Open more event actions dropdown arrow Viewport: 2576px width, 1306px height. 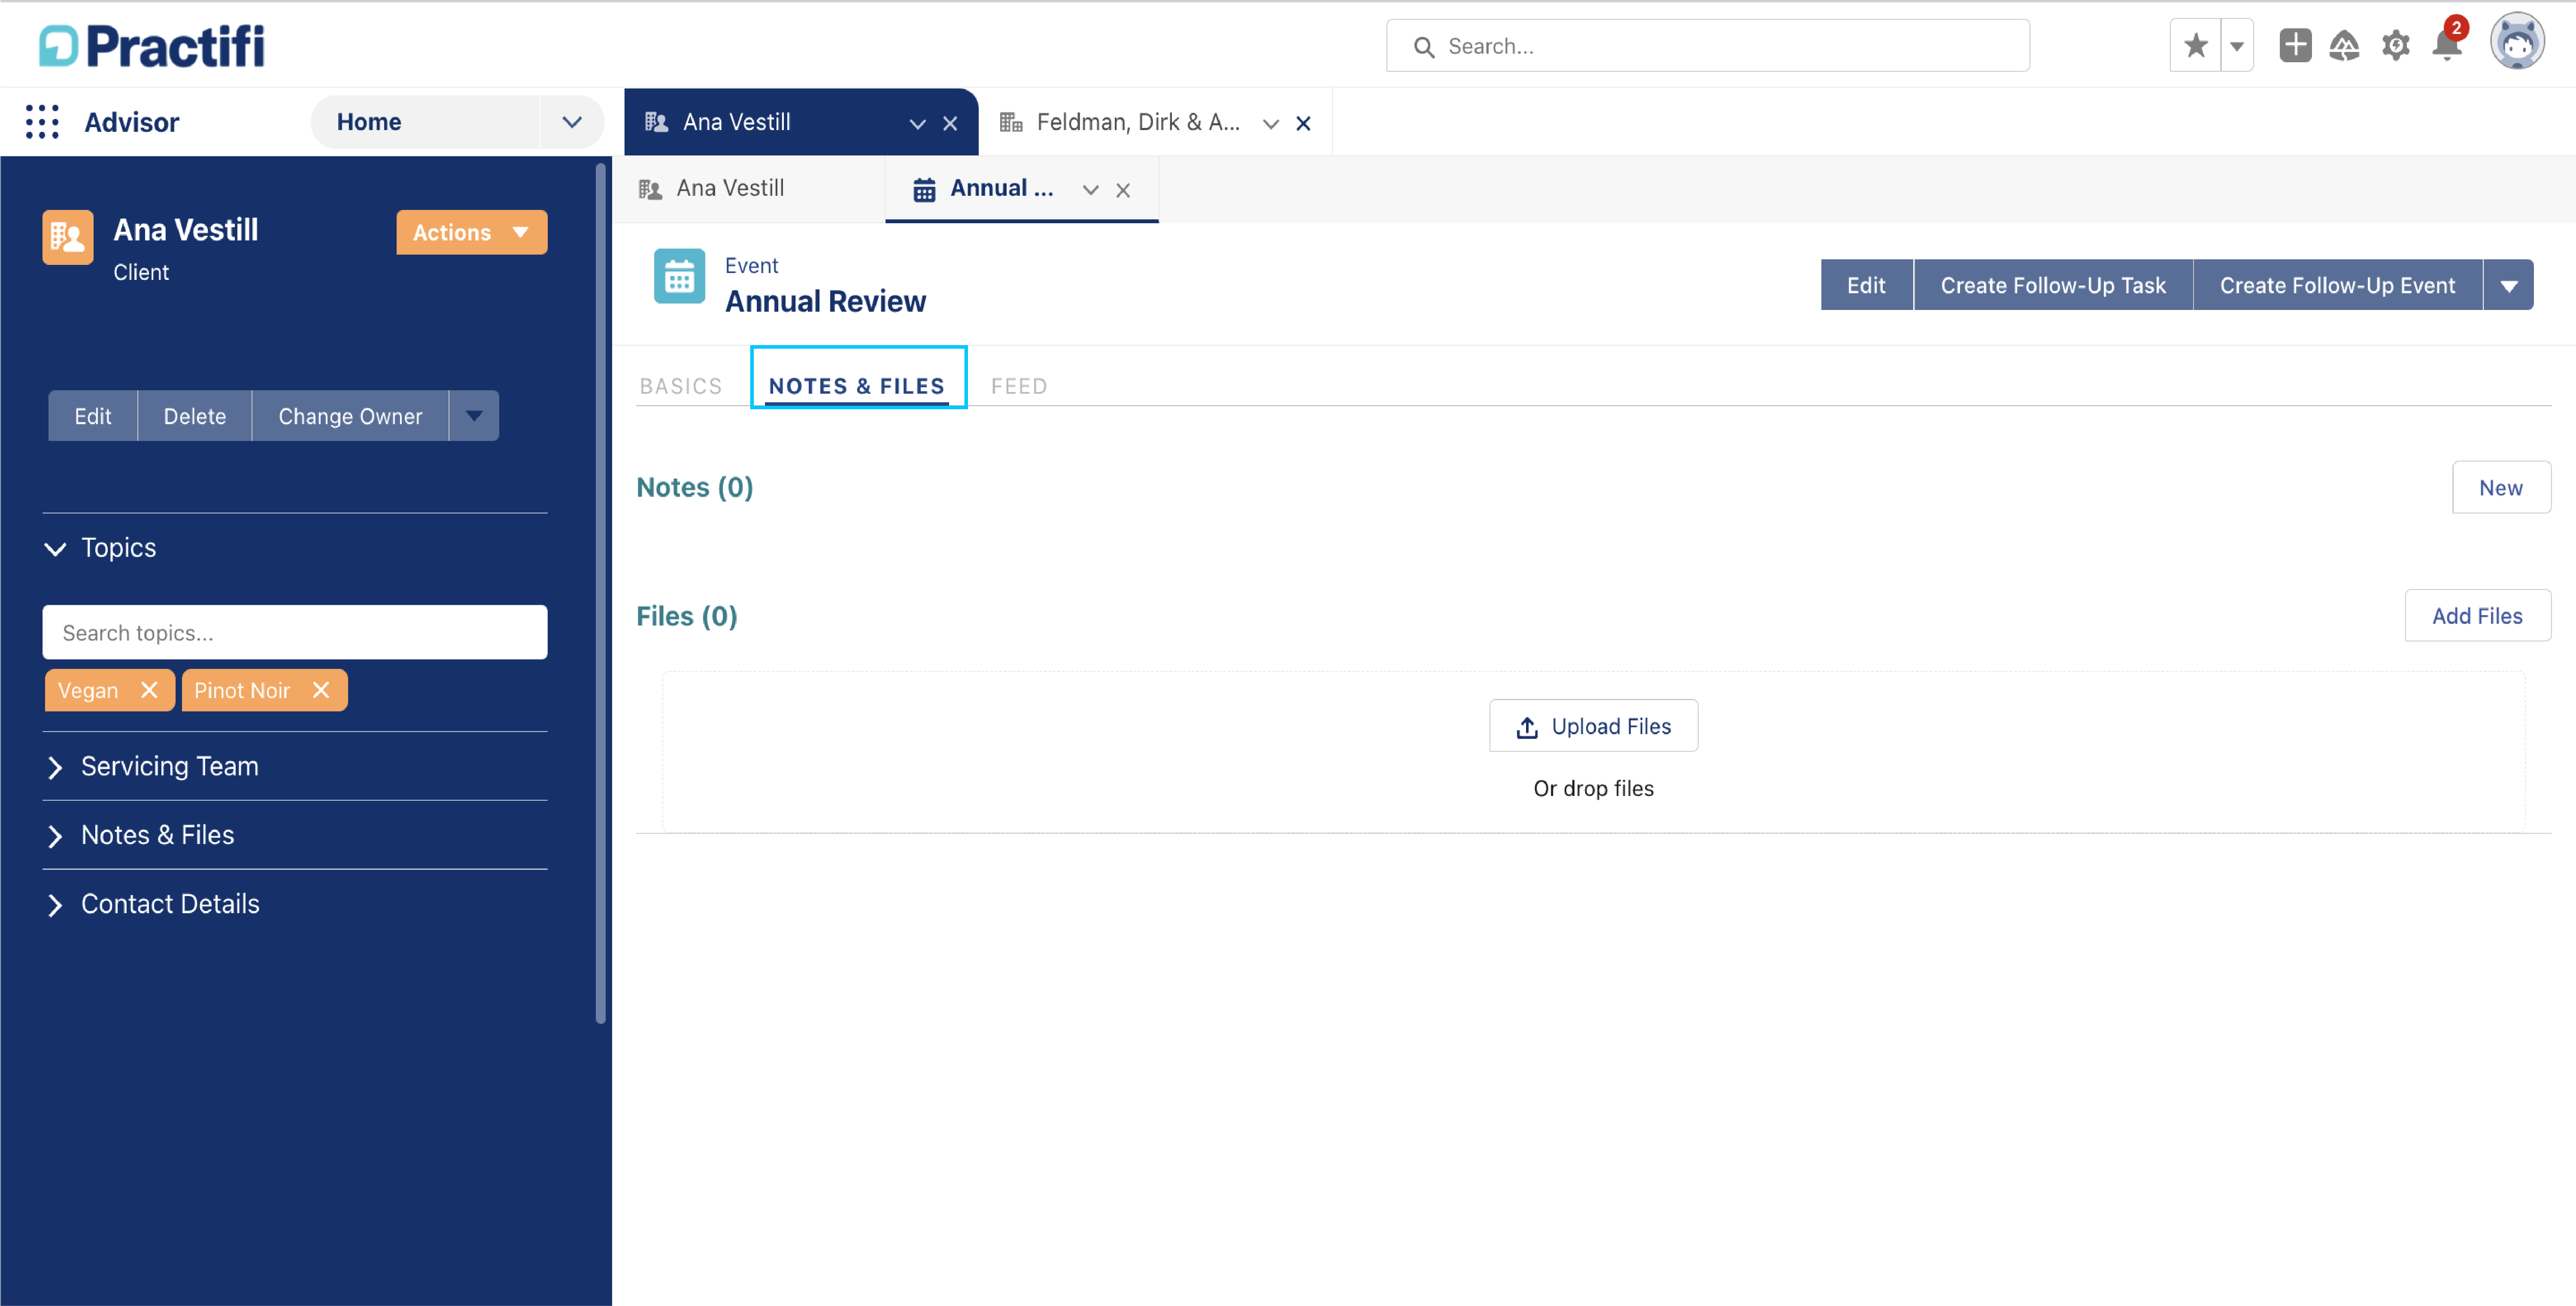pyautogui.click(x=2508, y=285)
